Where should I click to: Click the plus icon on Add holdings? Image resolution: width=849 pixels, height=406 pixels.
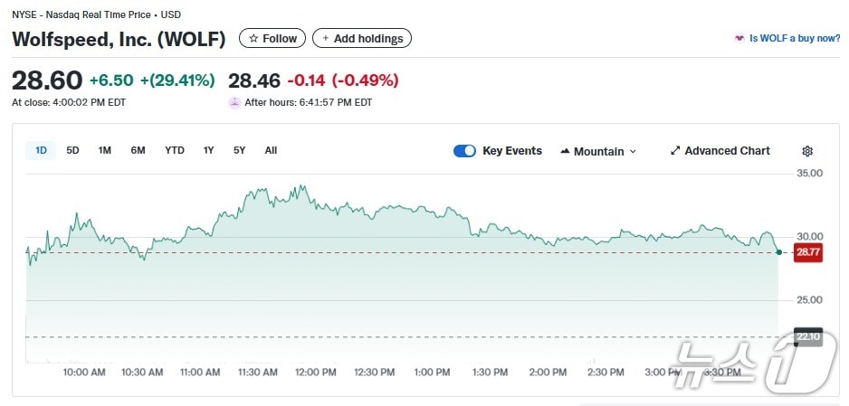(325, 38)
